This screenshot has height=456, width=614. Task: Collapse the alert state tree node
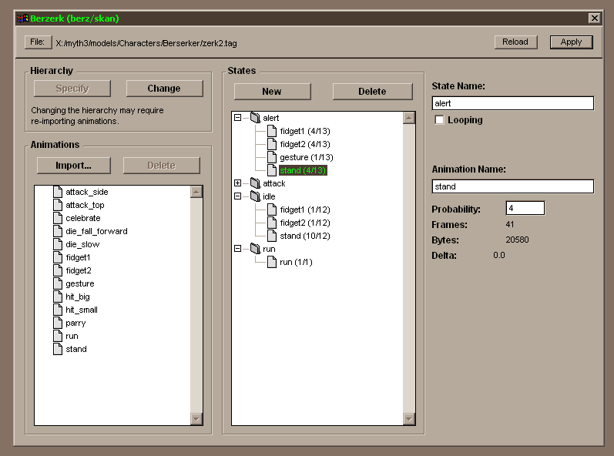tap(238, 118)
